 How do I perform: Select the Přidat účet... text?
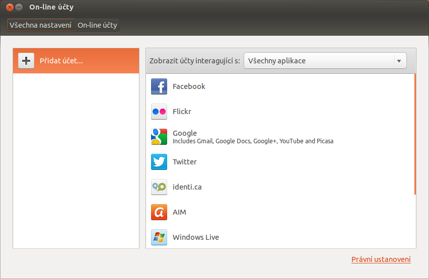click(x=61, y=61)
